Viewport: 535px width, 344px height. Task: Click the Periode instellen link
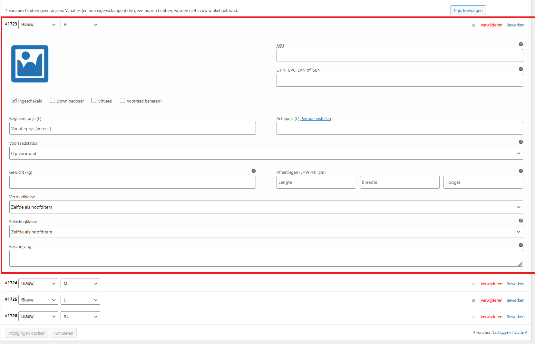(316, 119)
